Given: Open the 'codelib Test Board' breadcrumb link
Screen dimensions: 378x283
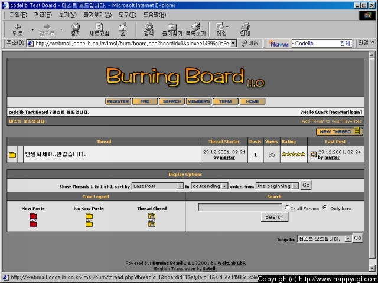Looking at the screenshot, I should click(x=28, y=112).
